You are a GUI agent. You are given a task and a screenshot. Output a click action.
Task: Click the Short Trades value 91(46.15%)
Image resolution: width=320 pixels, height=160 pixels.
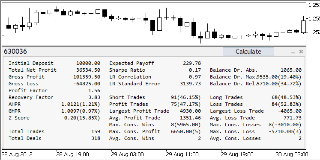pyautogui.click(x=186, y=97)
